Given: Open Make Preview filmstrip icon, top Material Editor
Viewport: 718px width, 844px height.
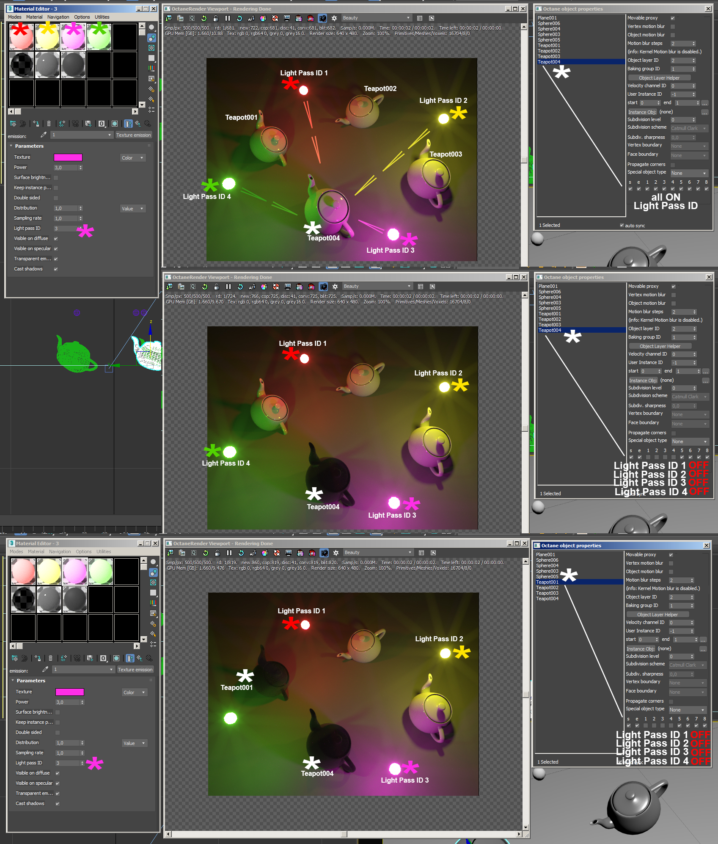Looking at the screenshot, I should [151, 79].
